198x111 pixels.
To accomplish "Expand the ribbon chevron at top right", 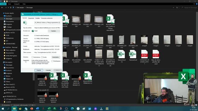I will coord(194,4).
